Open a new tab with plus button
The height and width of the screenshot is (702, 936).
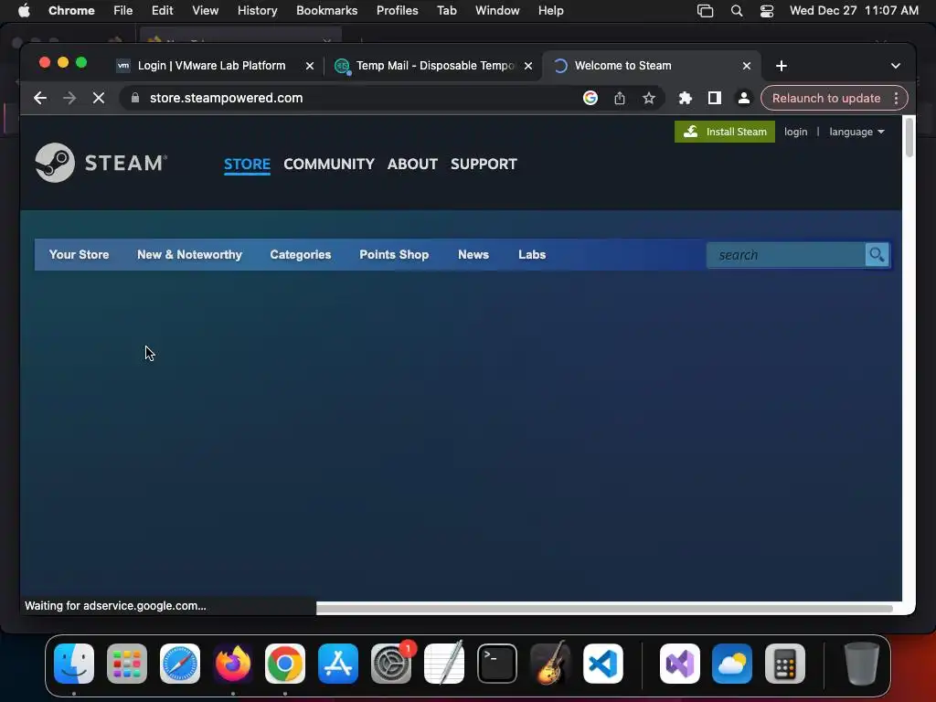pyautogui.click(x=782, y=66)
